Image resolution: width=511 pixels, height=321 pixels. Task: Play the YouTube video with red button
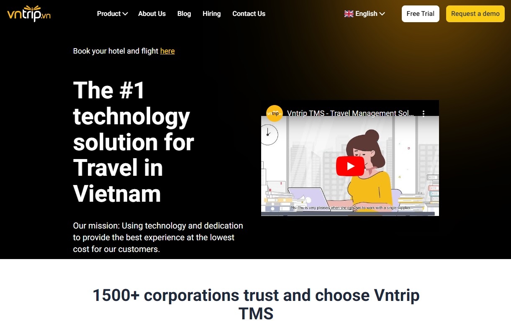pos(350,166)
